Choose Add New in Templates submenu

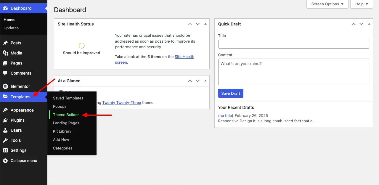click(x=61, y=139)
